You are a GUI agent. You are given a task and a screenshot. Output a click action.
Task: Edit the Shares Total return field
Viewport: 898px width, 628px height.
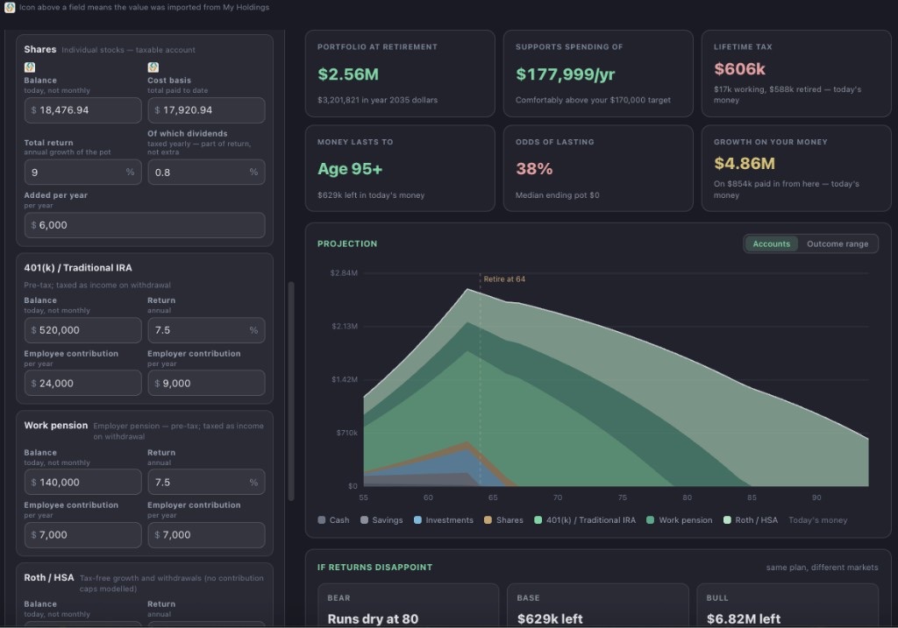point(83,173)
